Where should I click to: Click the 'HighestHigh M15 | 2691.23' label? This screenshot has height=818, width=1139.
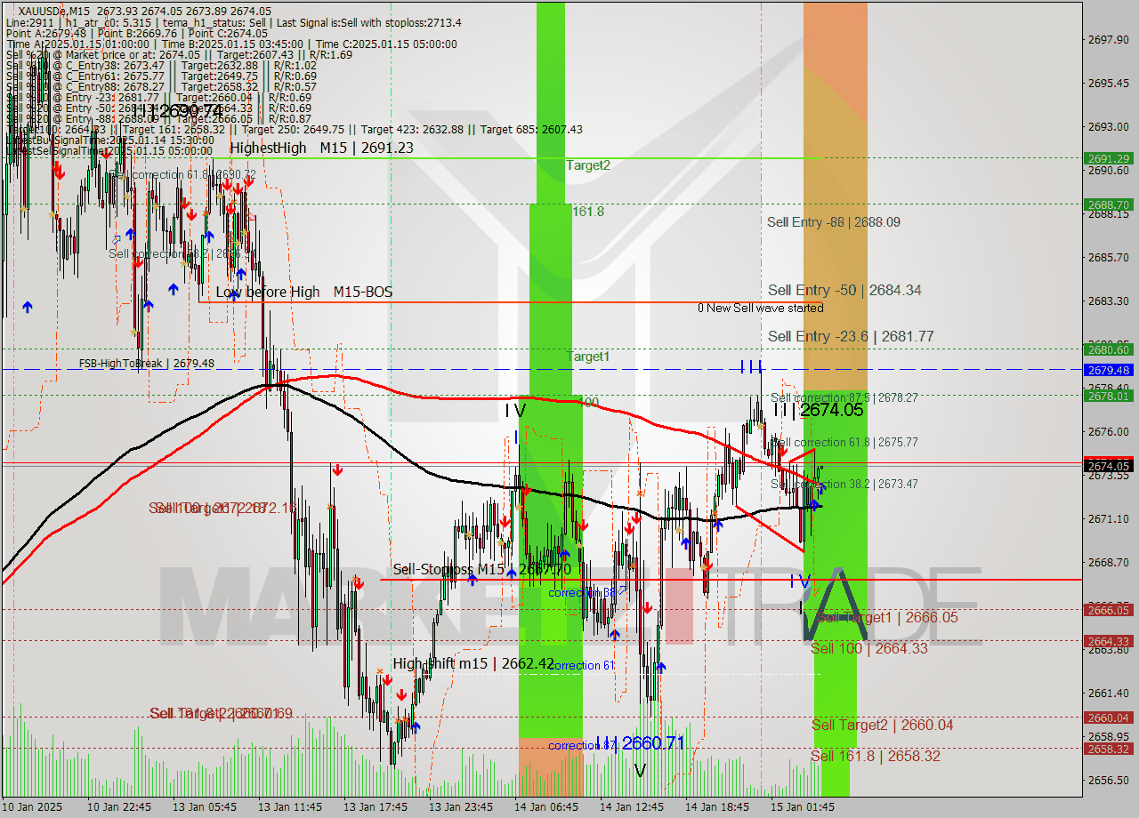(x=321, y=148)
